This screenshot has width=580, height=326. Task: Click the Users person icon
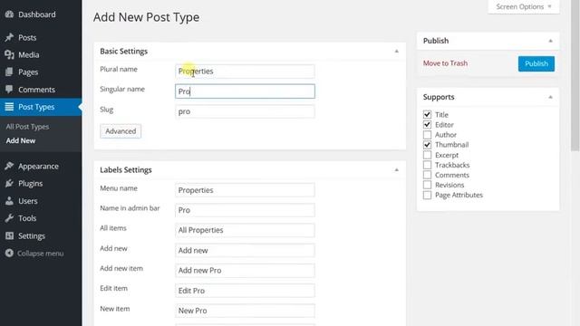pyautogui.click(x=9, y=201)
